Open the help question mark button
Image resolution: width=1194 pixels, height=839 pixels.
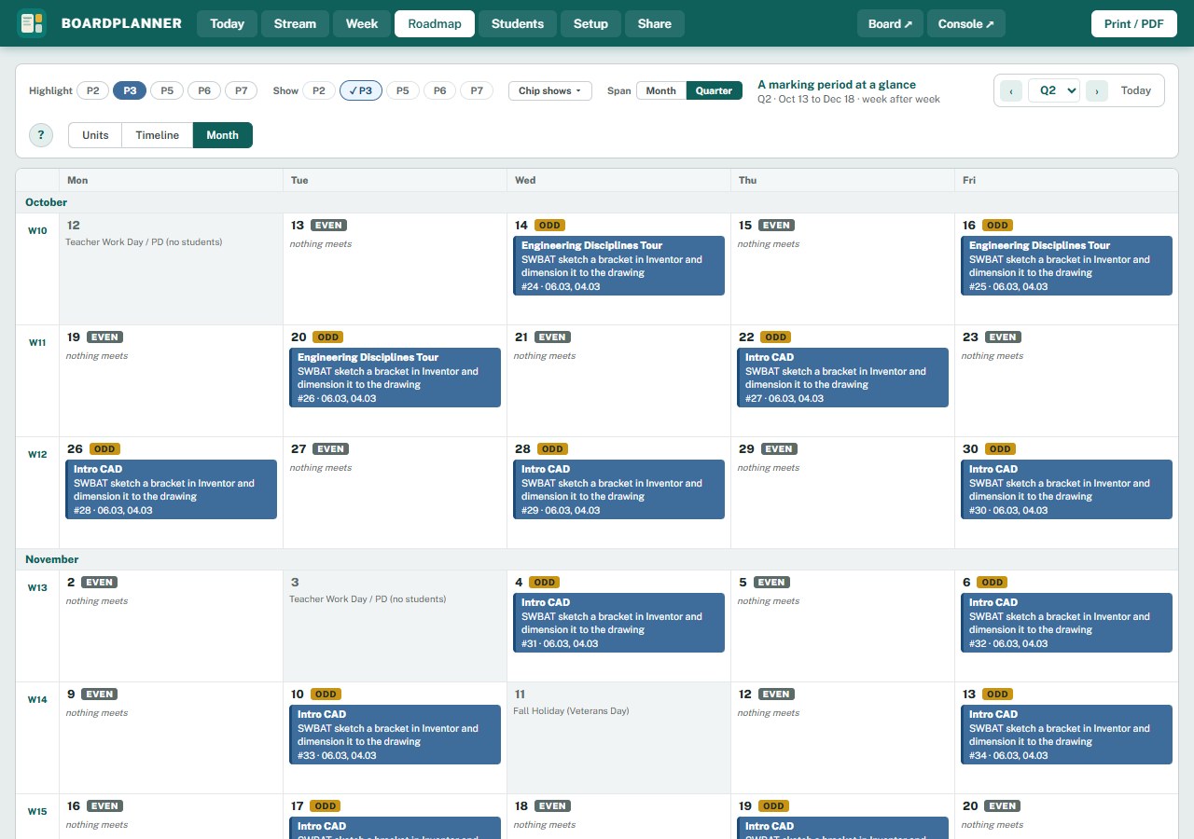(x=41, y=135)
